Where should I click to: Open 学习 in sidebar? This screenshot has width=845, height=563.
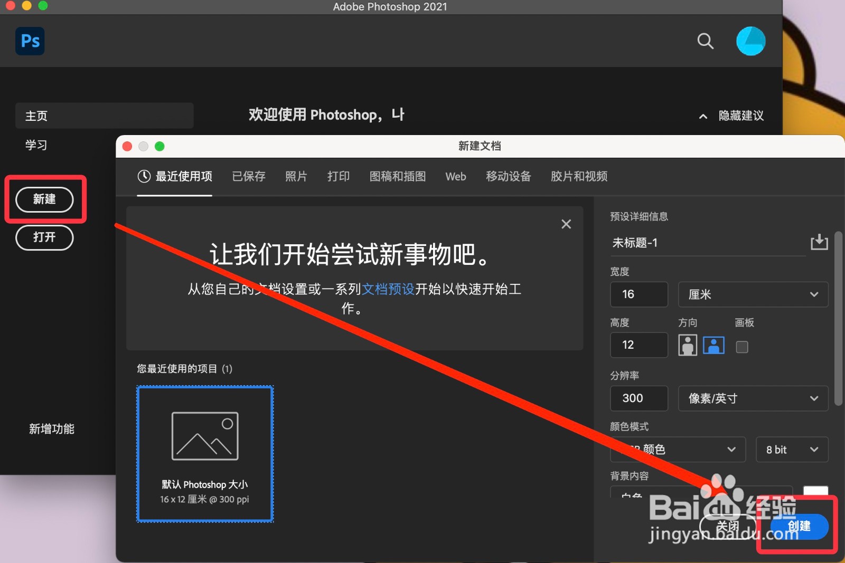[36, 145]
